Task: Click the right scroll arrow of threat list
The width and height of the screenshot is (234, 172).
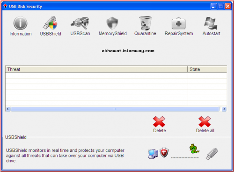Action: (224, 109)
